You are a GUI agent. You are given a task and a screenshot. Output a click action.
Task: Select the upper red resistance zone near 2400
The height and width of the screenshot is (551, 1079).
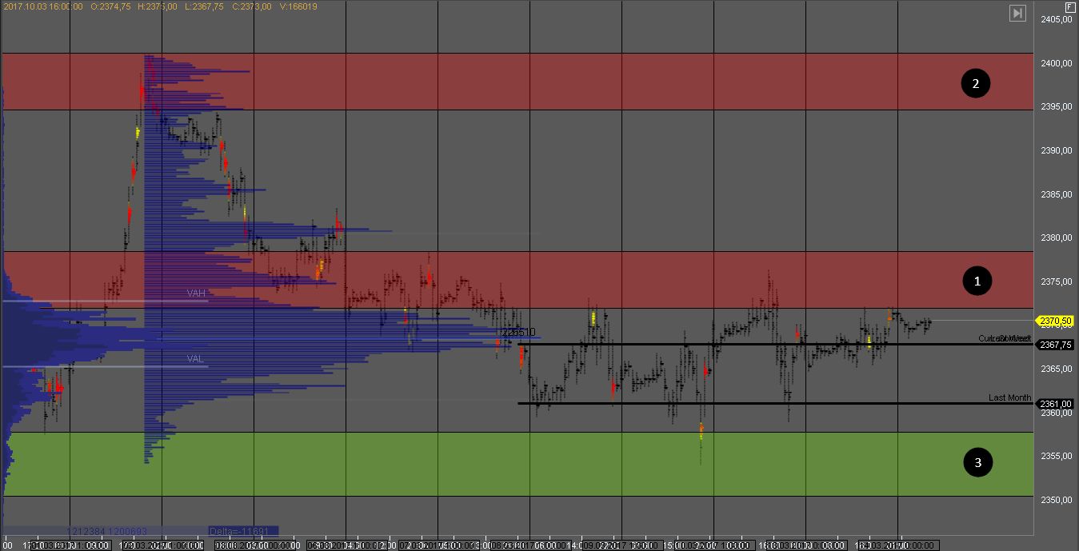point(560,82)
